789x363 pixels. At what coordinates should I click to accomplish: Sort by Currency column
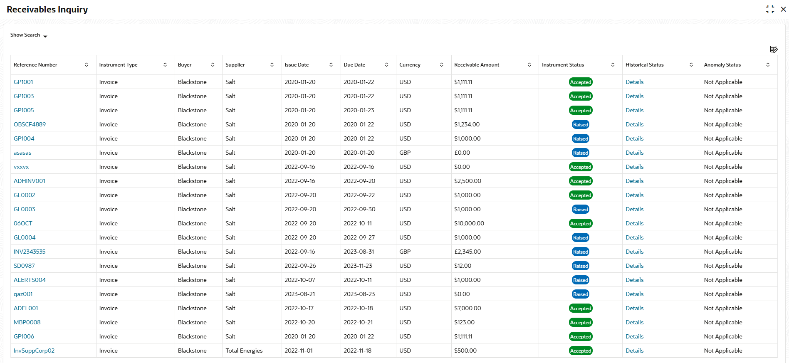pyautogui.click(x=442, y=65)
